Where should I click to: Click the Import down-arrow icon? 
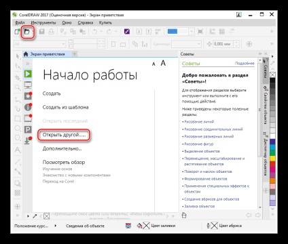139,32
